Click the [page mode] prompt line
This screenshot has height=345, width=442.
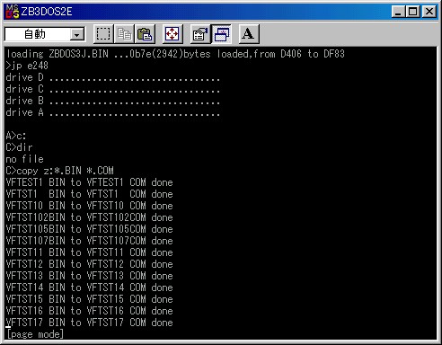tap(35, 334)
